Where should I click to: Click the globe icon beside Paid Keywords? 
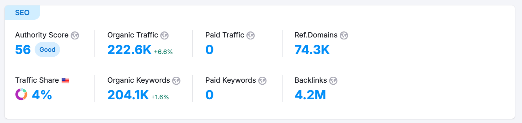click(x=262, y=81)
